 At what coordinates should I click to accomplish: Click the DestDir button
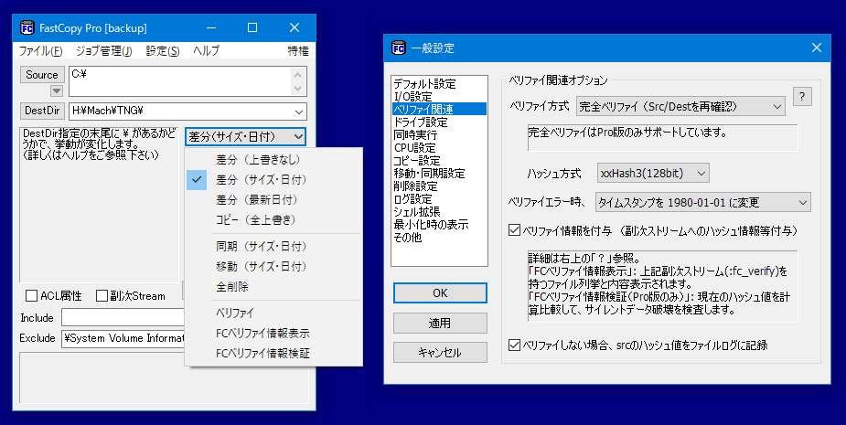[x=42, y=111]
